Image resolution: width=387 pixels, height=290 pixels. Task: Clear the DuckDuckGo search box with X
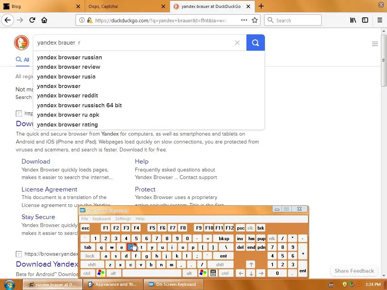pos(237,43)
